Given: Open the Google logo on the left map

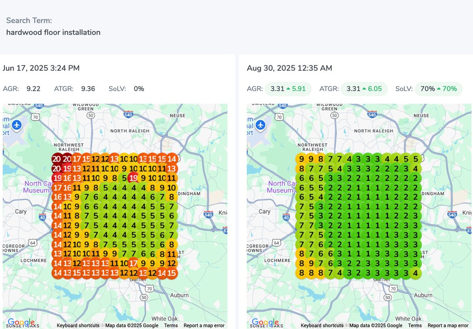Looking at the screenshot, I should pos(21,323).
